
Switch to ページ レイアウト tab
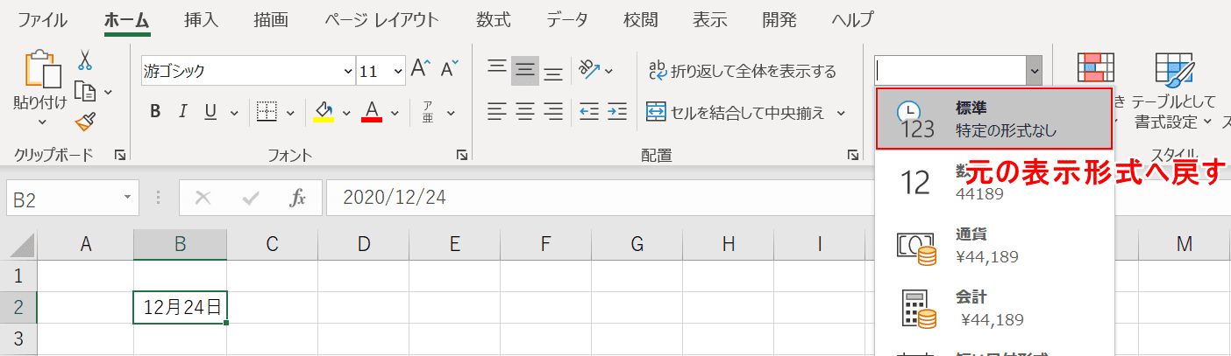point(381,19)
